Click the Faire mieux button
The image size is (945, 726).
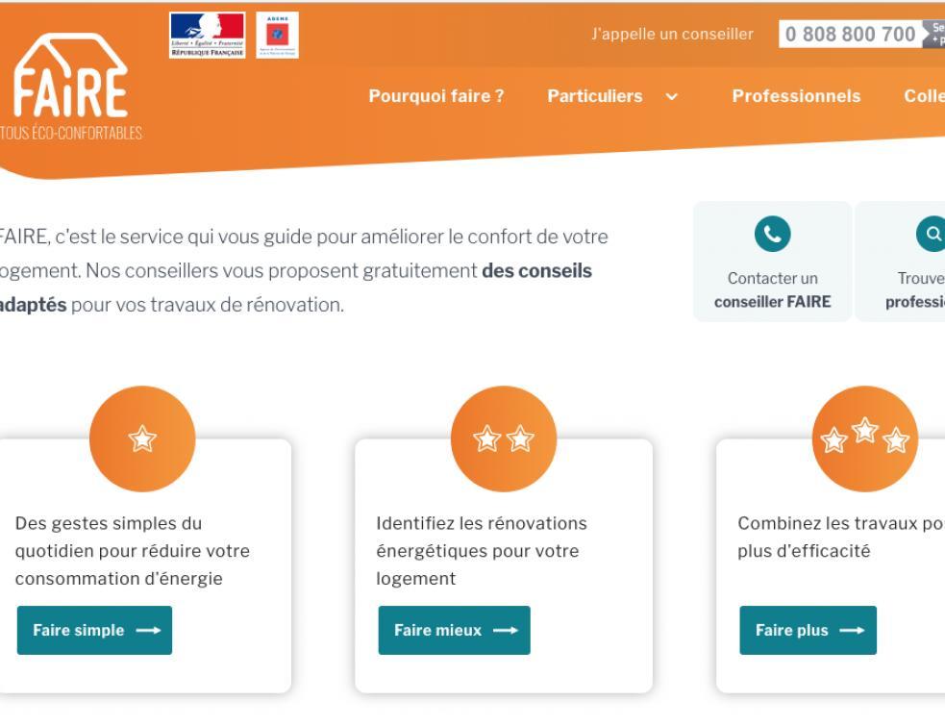pyautogui.click(x=455, y=630)
